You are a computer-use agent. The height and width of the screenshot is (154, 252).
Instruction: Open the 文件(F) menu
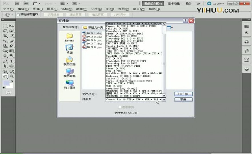click(8, 9)
